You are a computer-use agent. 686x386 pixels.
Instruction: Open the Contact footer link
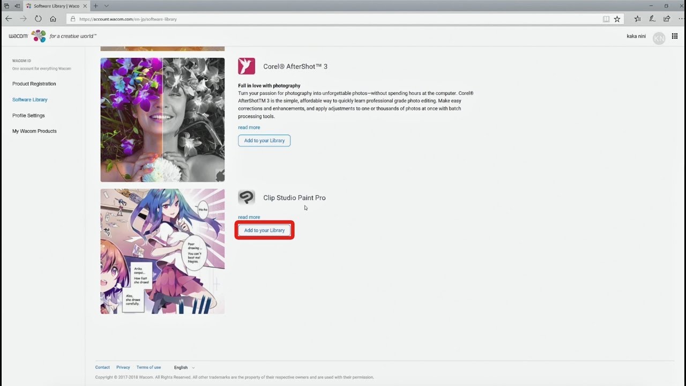point(102,367)
